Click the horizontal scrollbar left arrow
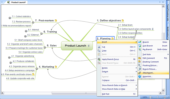This screenshot has width=170, height=99. [x=2, y=93]
